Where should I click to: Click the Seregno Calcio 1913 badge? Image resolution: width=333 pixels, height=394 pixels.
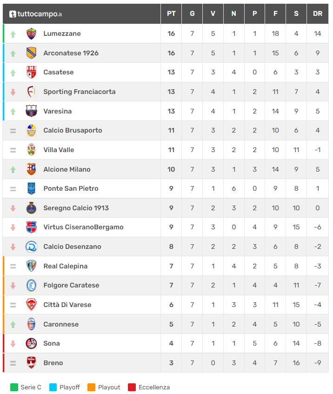(x=31, y=208)
